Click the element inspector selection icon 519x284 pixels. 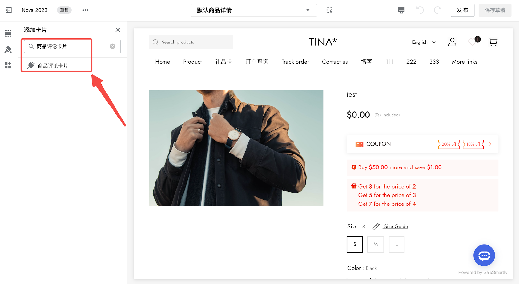click(330, 10)
